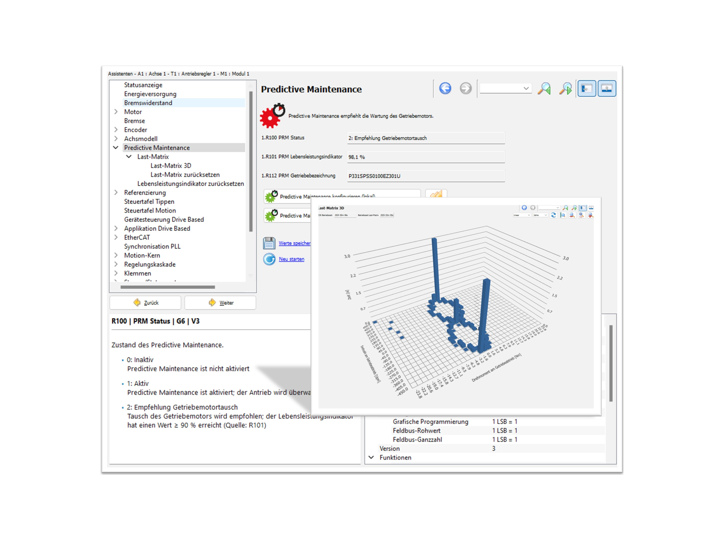Click the zoom-fit icon after refresh in Last-Matrix 3D
This screenshot has width=723, height=539.
tap(563, 215)
